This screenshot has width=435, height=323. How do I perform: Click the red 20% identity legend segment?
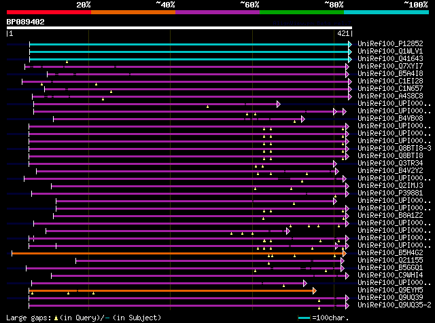pos(49,12)
